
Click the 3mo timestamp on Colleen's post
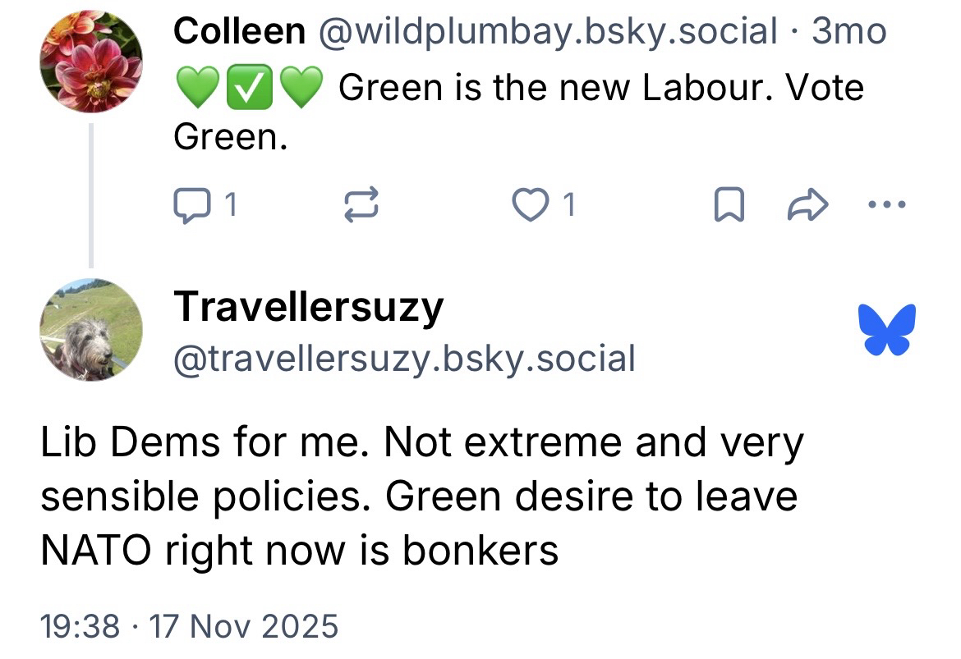coord(849,32)
